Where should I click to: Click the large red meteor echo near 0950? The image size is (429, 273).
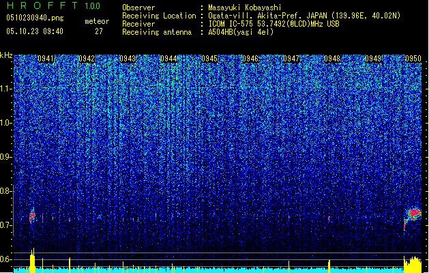pyautogui.click(x=414, y=214)
